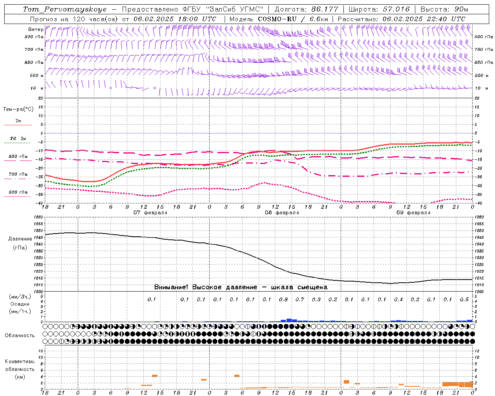Click the station name Tom_Pervomayskoye
495x396 pixels.
65,9
